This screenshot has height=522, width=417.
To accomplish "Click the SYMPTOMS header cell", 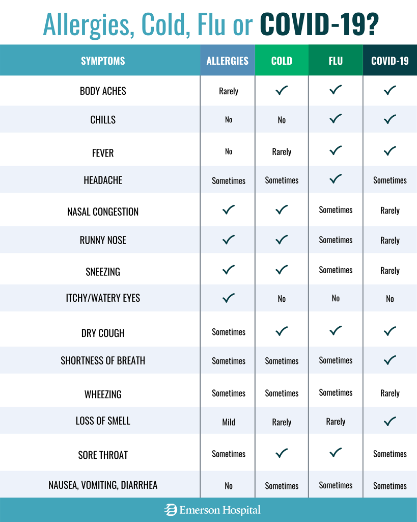I will [103, 61].
